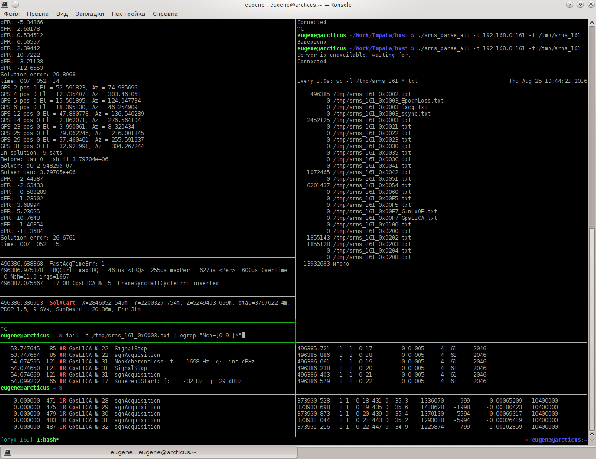The width and height of the screenshot is (596, 459).
Task: Open the Вид menu
Action: (x=62, y=14)
